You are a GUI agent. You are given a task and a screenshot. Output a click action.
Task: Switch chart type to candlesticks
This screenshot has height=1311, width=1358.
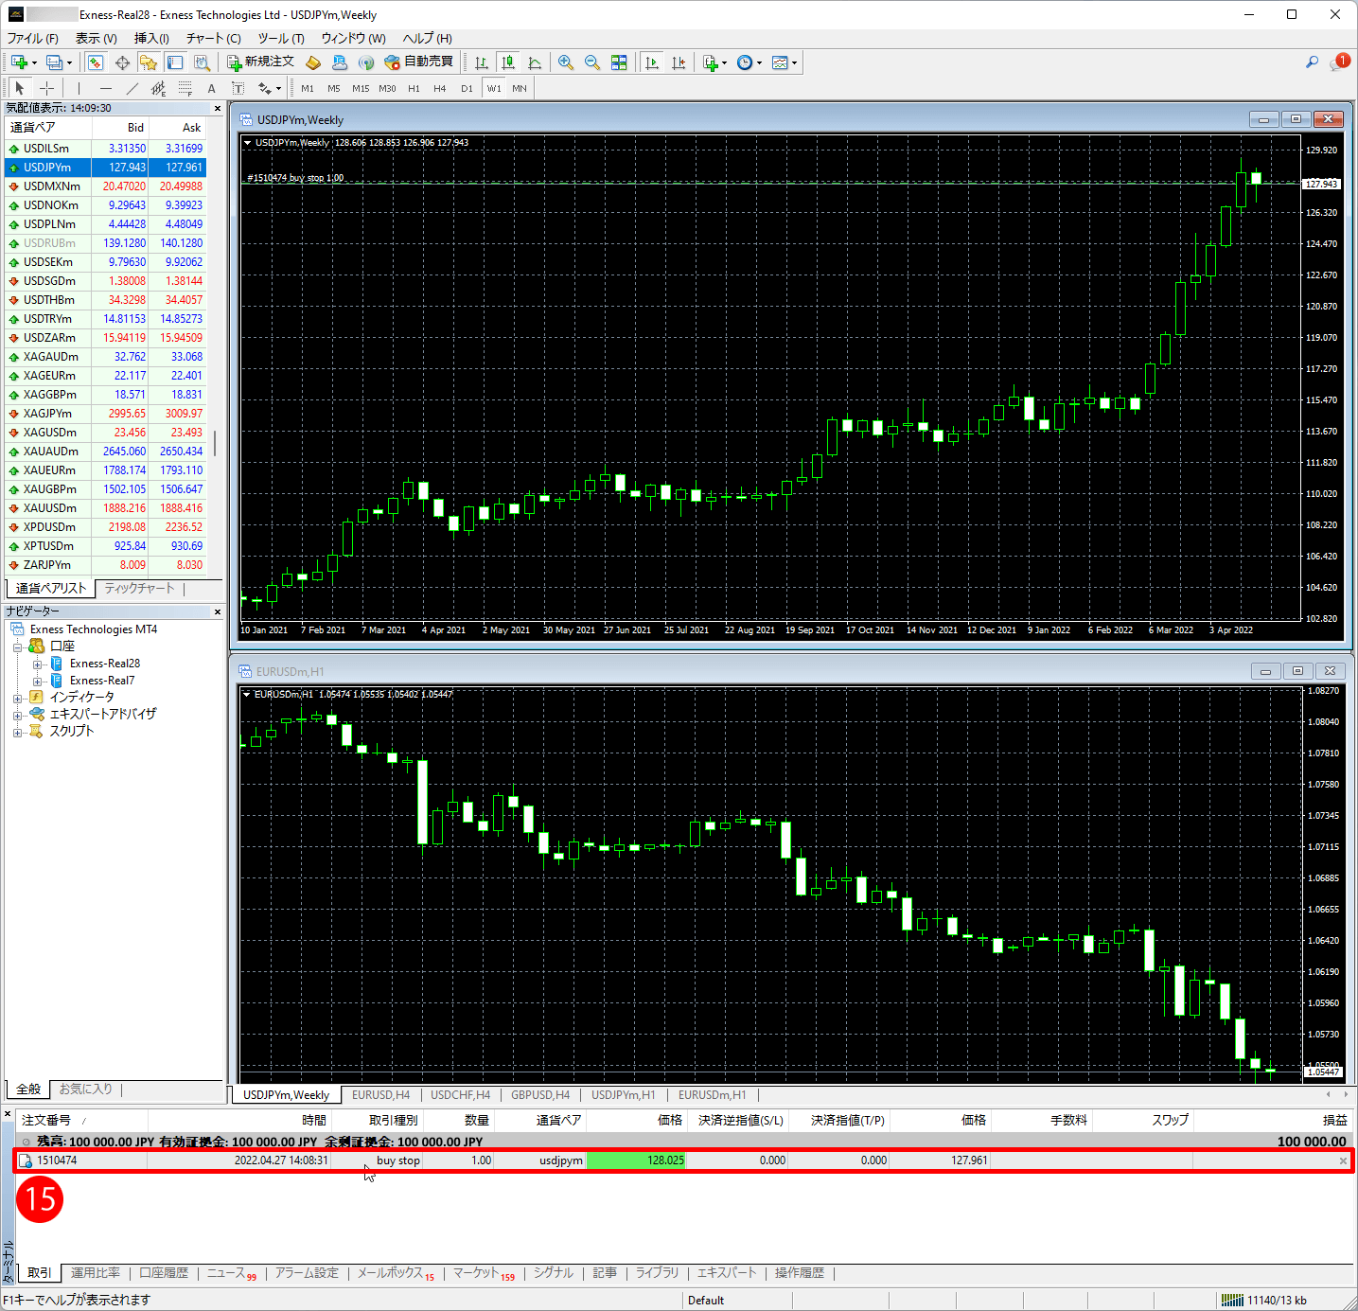pyautogui.click(x=508, y=62)
